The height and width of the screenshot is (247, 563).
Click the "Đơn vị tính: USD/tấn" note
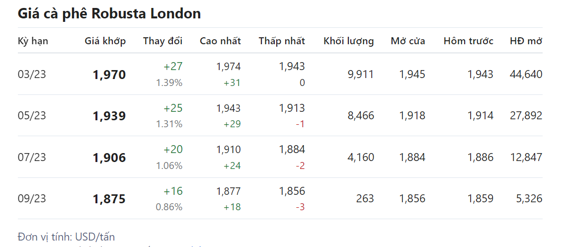click(66, 237)
